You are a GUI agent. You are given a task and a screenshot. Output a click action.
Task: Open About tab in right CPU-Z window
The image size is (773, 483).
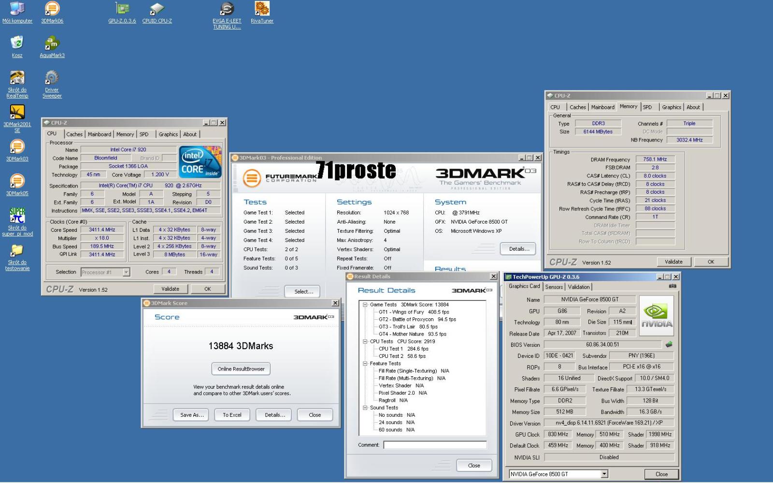click(x=693, y=107)
